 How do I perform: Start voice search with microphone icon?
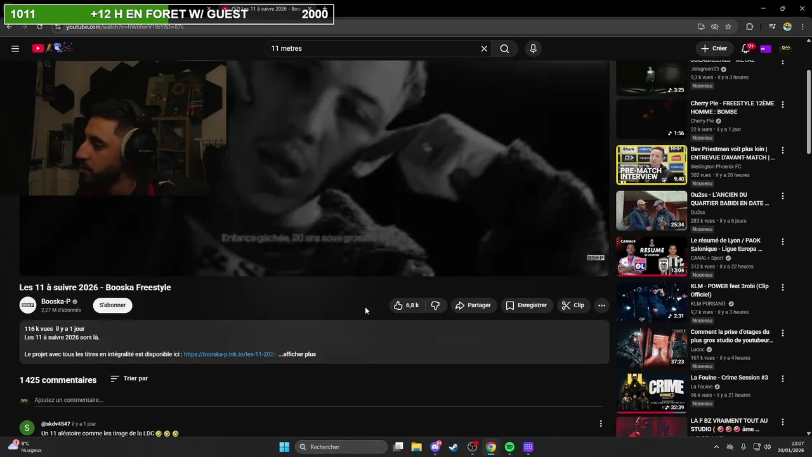[x=533, y=48]
